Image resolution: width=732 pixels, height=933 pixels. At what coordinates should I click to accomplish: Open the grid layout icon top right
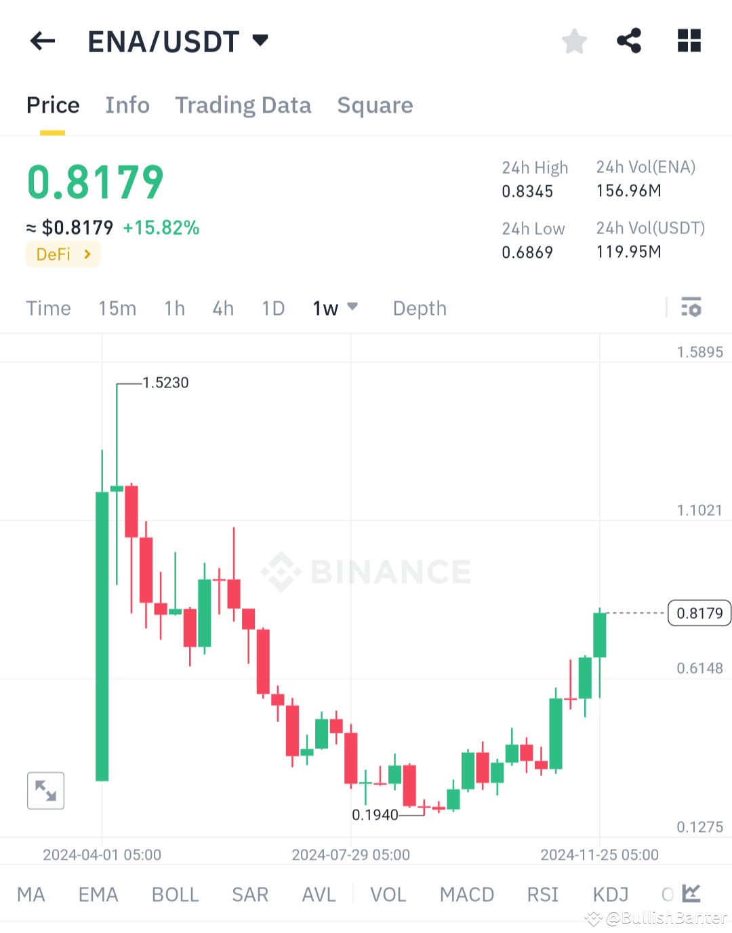click(x=689, y=41)
